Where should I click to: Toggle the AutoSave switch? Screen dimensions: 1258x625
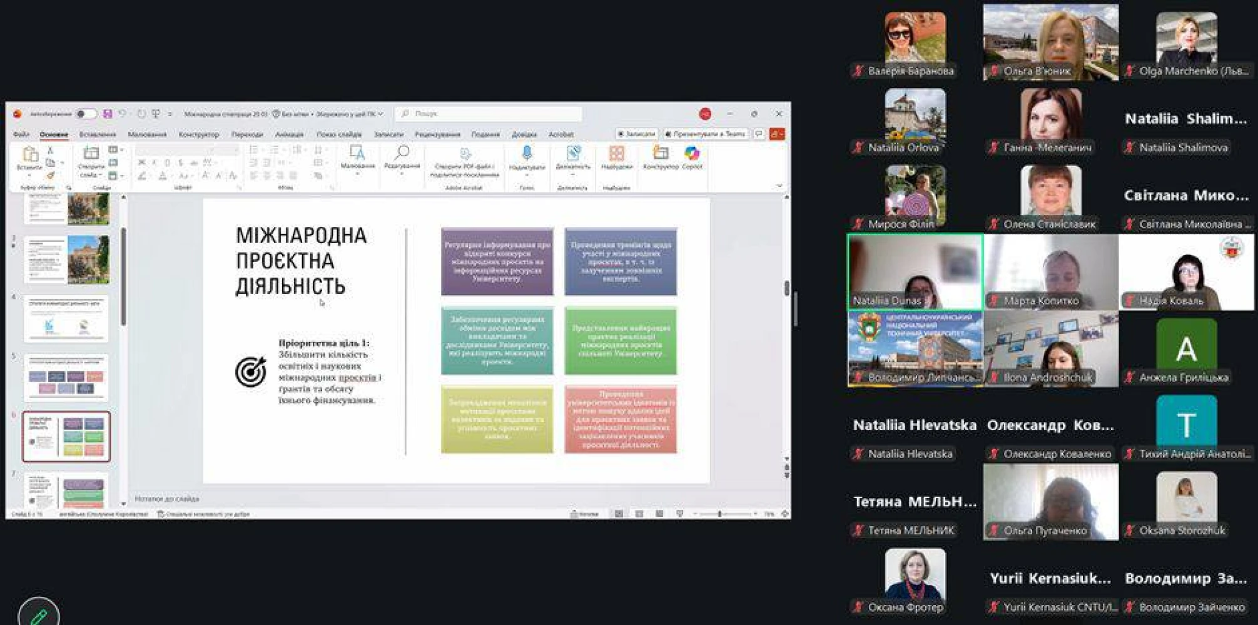click(x=86, y=114)
